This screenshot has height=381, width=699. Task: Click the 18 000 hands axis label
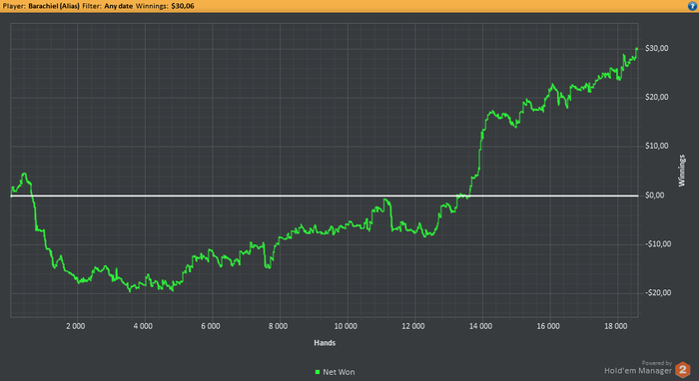click(616, 326)
